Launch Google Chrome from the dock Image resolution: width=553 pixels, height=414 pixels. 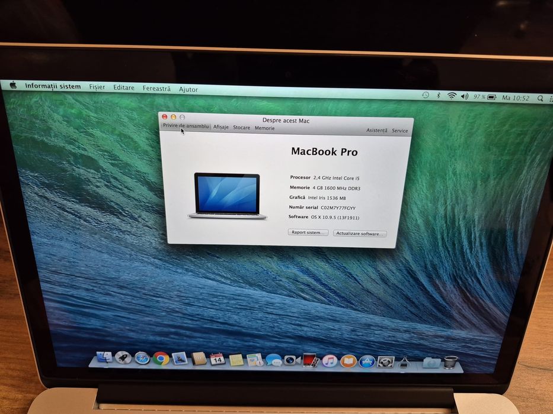pyautogui.click(x=161, y=358)
